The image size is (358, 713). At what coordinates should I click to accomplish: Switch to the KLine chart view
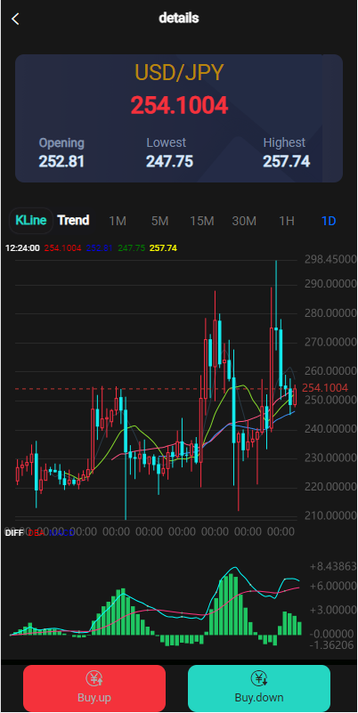(x=31, y=221)
